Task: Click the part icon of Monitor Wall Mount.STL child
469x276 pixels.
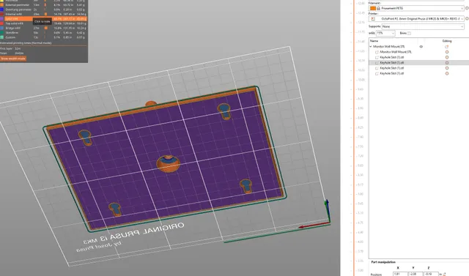Action: 377,52
